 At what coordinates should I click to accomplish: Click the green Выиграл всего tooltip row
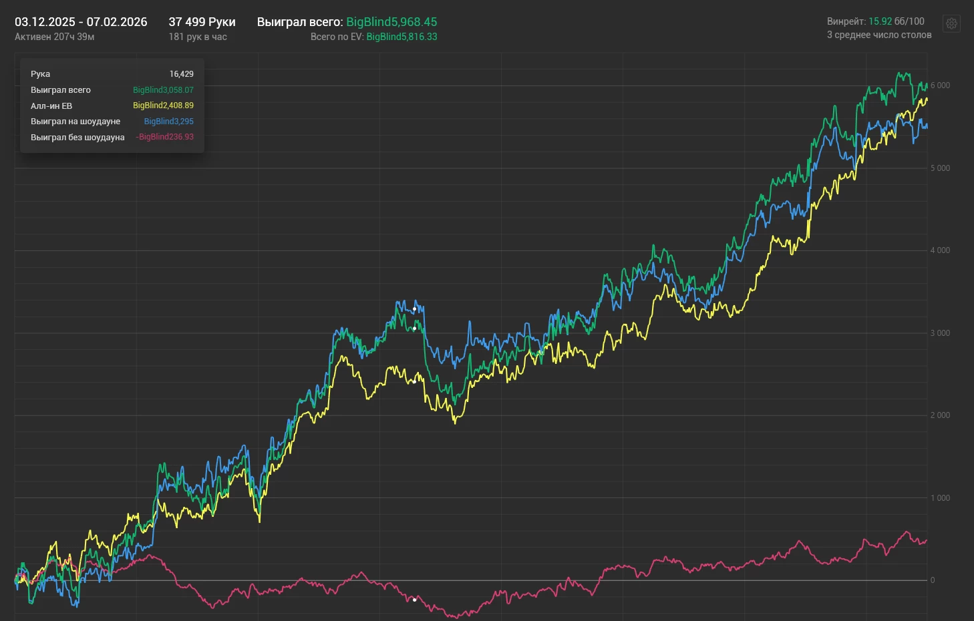(x=112, y=90)
